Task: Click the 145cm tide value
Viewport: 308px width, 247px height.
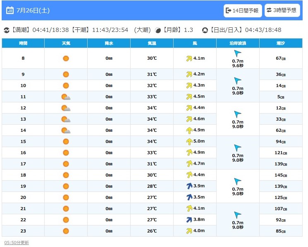Action: tap(281, 175)
